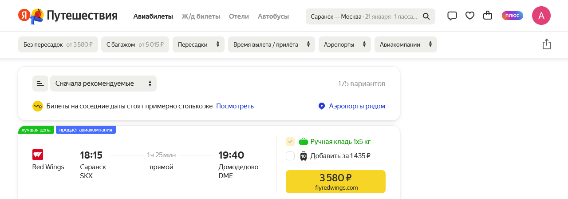
Task: Toggle the hand luggage 1x5 kg checkbox
Action: pos(290,142)
